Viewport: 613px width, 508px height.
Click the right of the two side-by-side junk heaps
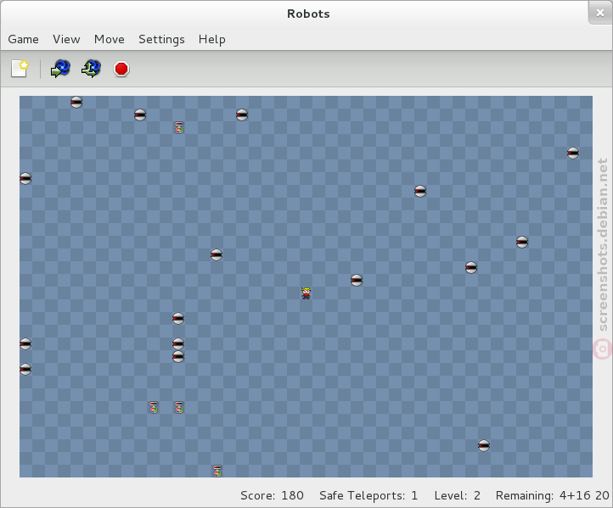[179, 407]
